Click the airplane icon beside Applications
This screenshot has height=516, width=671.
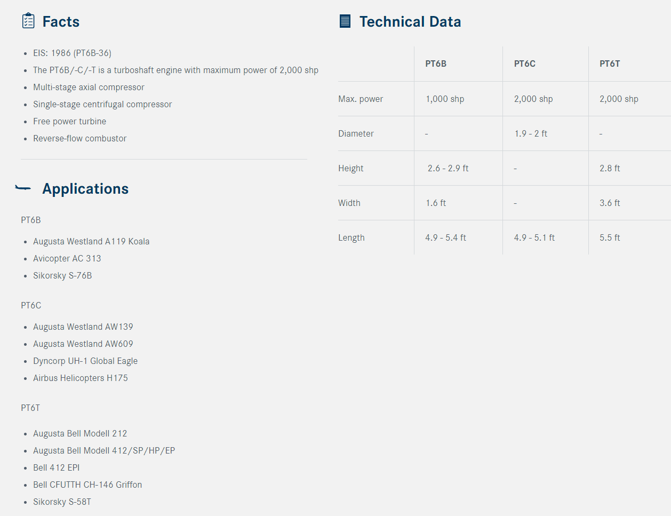click(x=23, y=188)
